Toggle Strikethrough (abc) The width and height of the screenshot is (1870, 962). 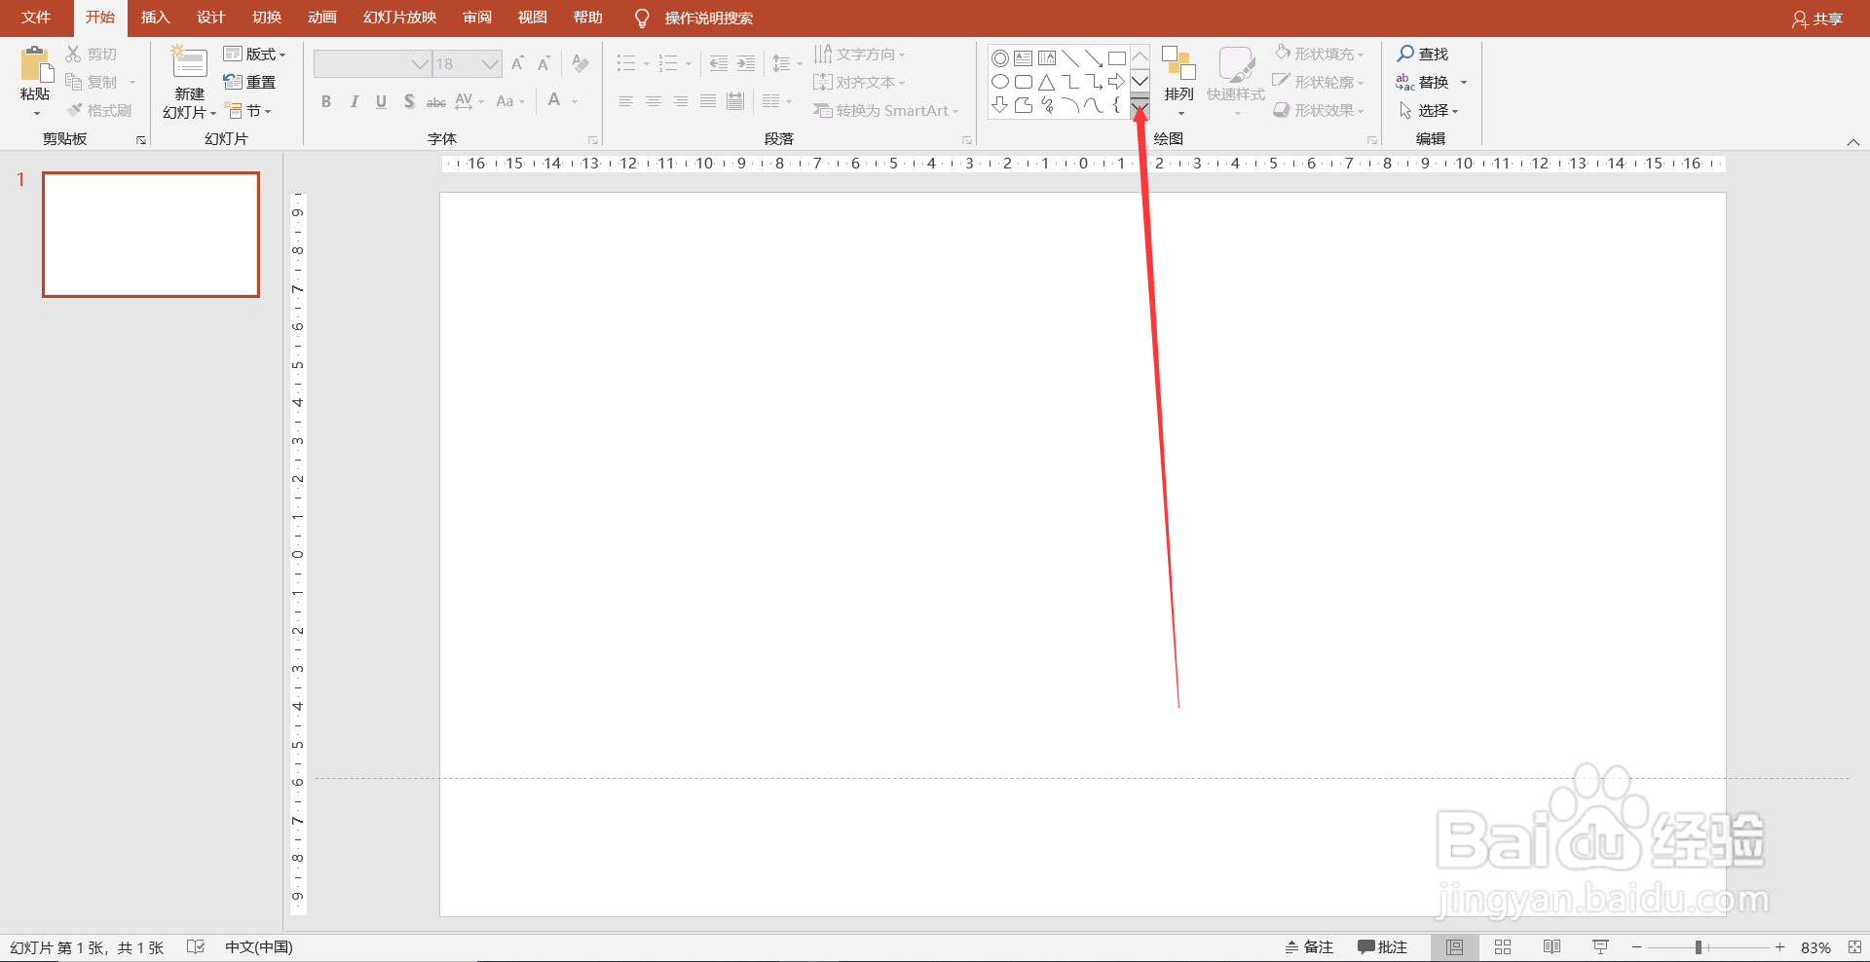pyautogui.click(x=436, y=101)
